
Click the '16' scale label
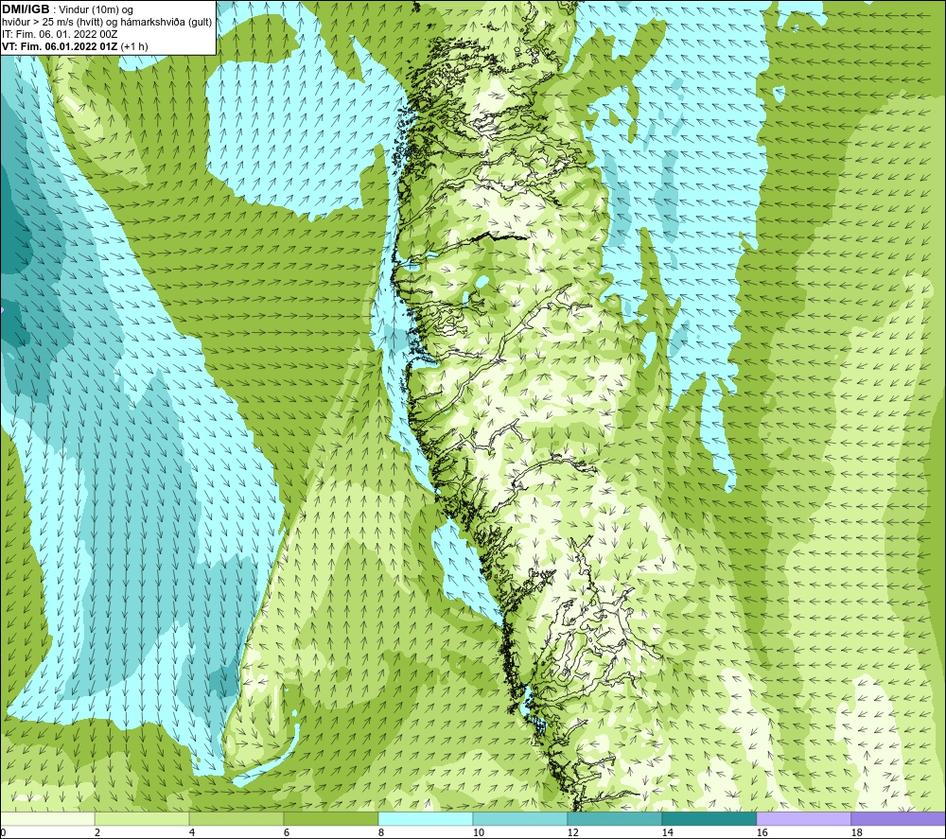tap(762, 832)
